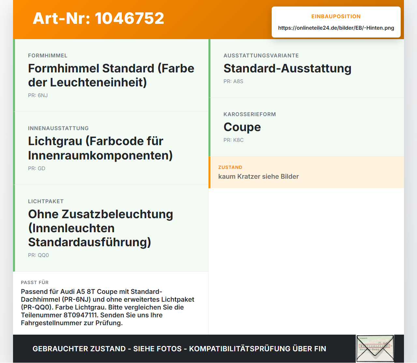Select the Standard-Ausstattung heading
The height and width of the screenshot is (363, 417).
click(287, 68)
